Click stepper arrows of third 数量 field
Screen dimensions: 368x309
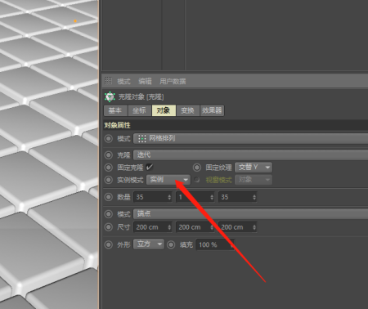(254, 197)
